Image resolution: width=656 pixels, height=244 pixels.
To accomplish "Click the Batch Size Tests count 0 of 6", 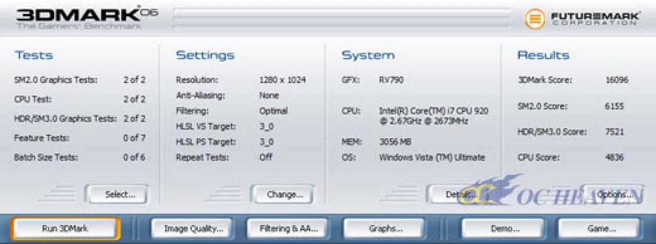I will (134, 158).
